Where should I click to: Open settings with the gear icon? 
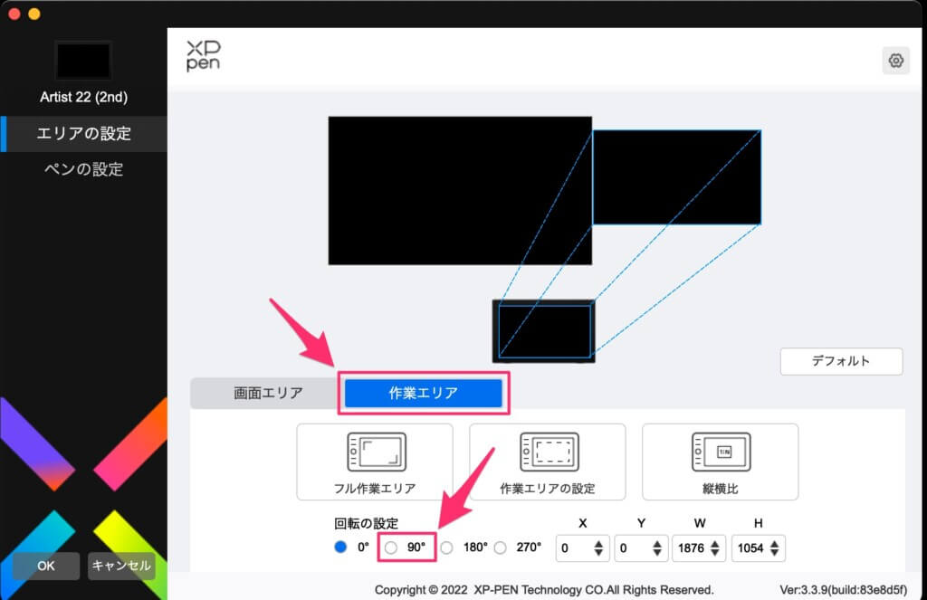pos(895,61)
